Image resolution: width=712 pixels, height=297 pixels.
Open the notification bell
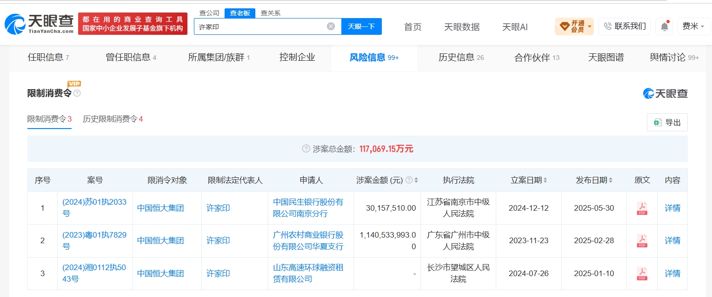click(664, 26)
